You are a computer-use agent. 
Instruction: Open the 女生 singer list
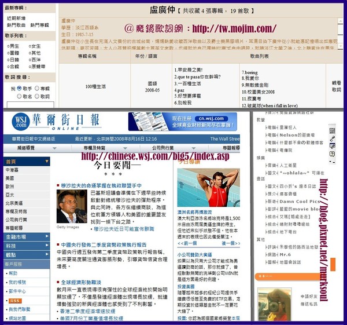[x=36, y=46]
